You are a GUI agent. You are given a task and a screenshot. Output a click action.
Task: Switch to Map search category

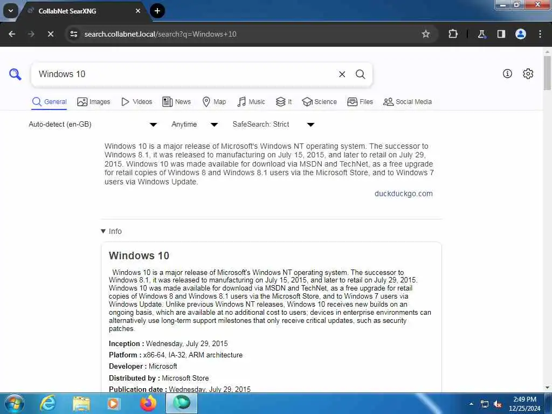point(214,102)
